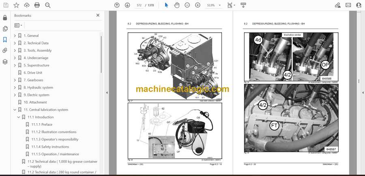Screen dimensions: 365x176
Task: Share document via email envelope icon
Action: tap(348, 5)
